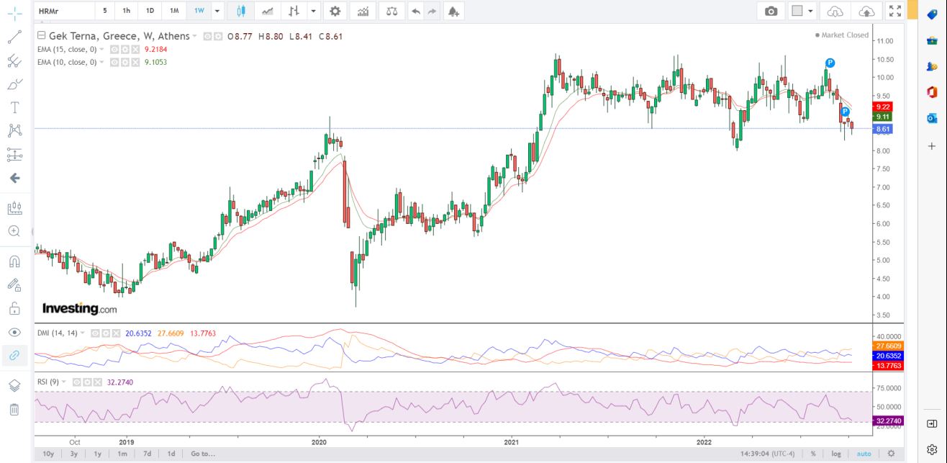Screen dimensions: 947x463
Task: Open the indicators chart icon
Action: 363,11
